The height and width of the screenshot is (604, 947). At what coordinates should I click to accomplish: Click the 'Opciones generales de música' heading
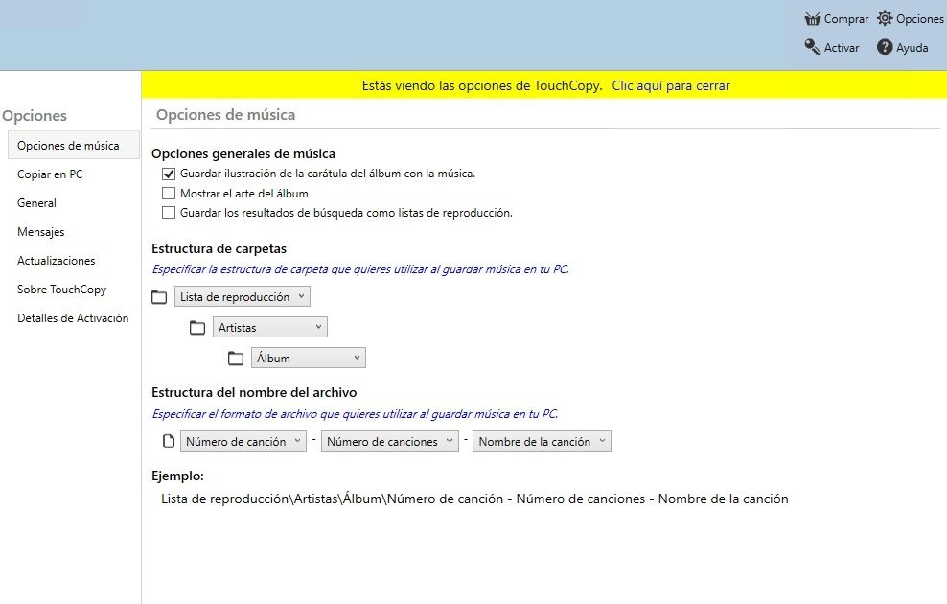(x=243, y=154)
